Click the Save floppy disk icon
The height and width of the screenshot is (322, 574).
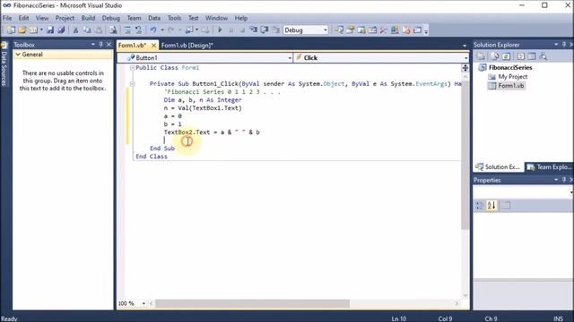(50, 30)
